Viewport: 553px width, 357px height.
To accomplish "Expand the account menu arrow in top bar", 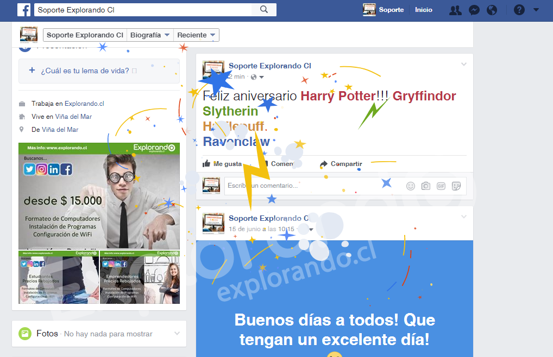I will coord(536,10).
